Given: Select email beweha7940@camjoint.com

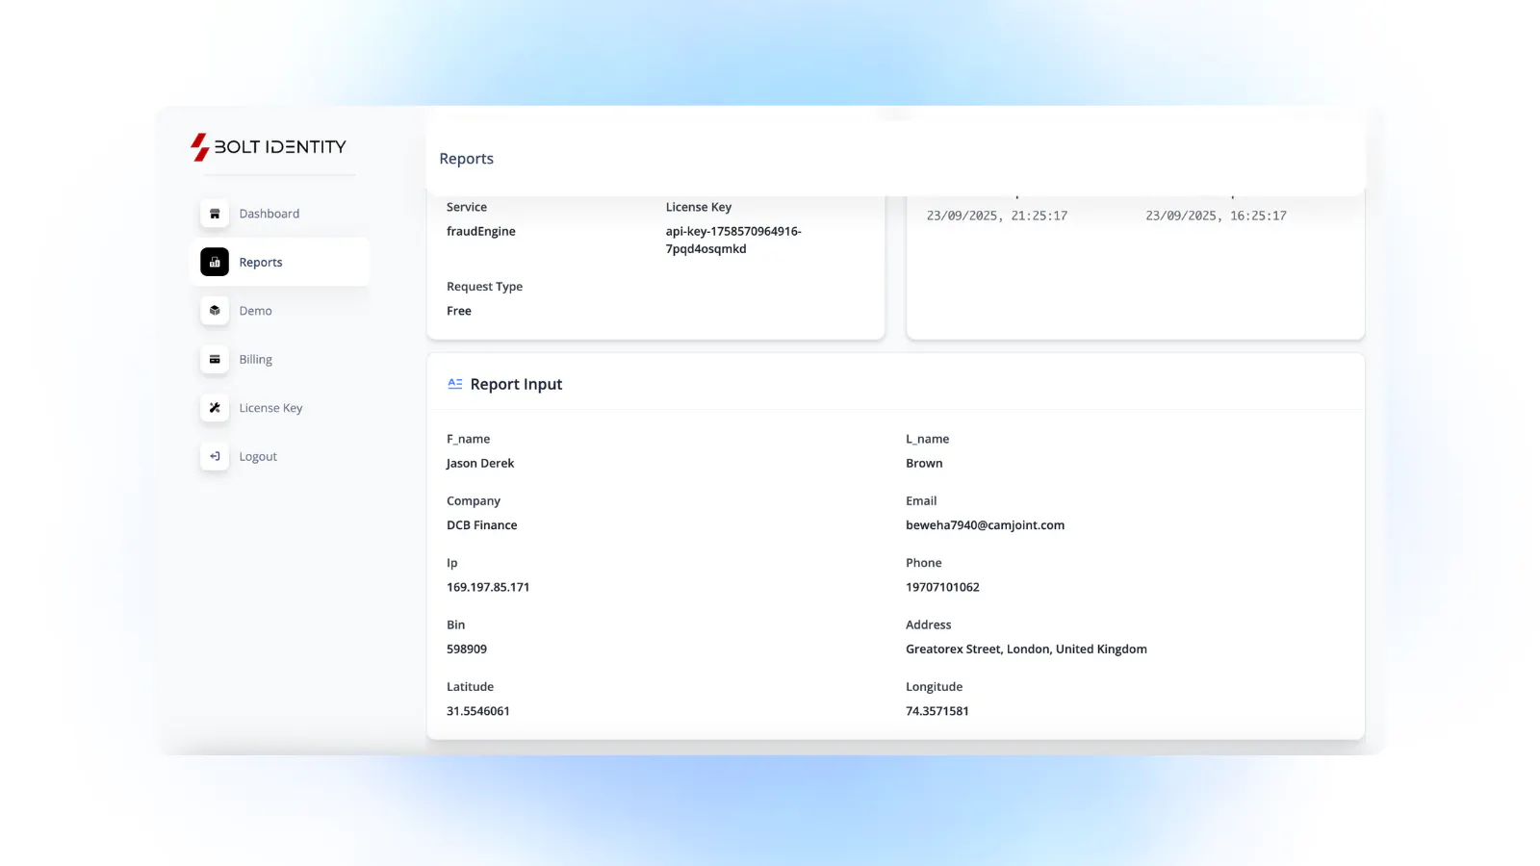Looking at the screenshot, I should (985, 525).
